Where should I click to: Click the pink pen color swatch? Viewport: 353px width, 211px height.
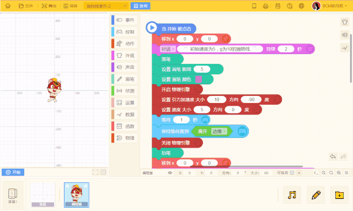click(x=199, y=79)
